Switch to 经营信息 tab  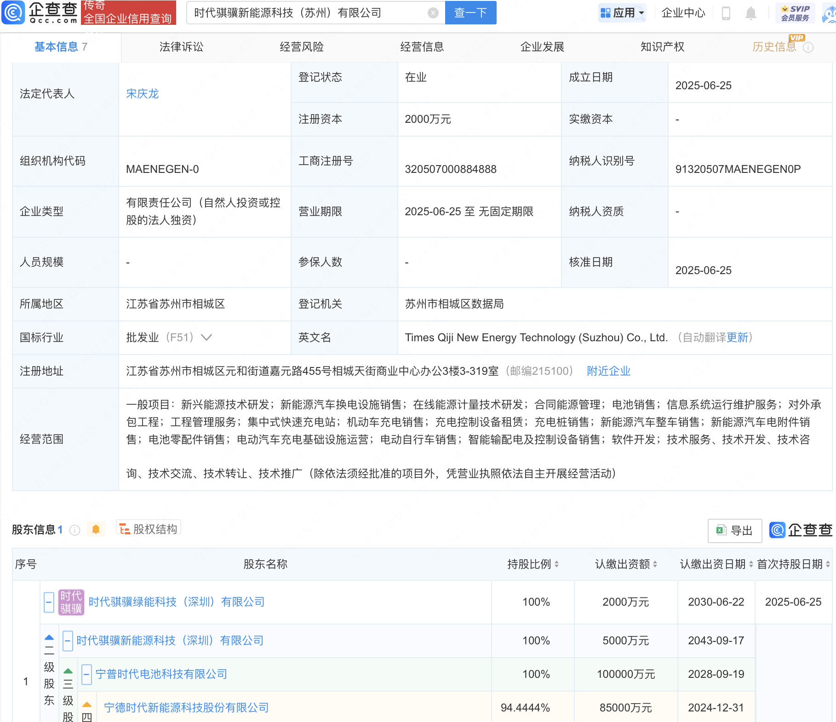[x=422, y=47]
